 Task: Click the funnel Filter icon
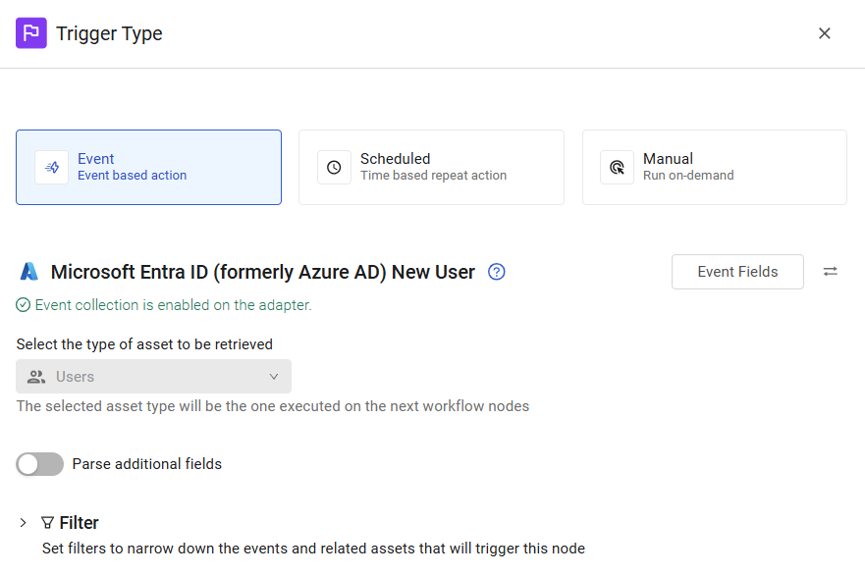pos(47,523)
